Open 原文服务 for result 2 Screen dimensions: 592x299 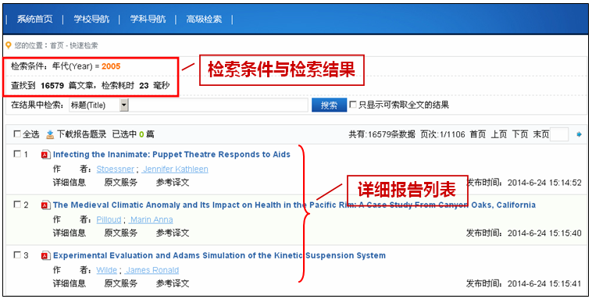point(121,233)
